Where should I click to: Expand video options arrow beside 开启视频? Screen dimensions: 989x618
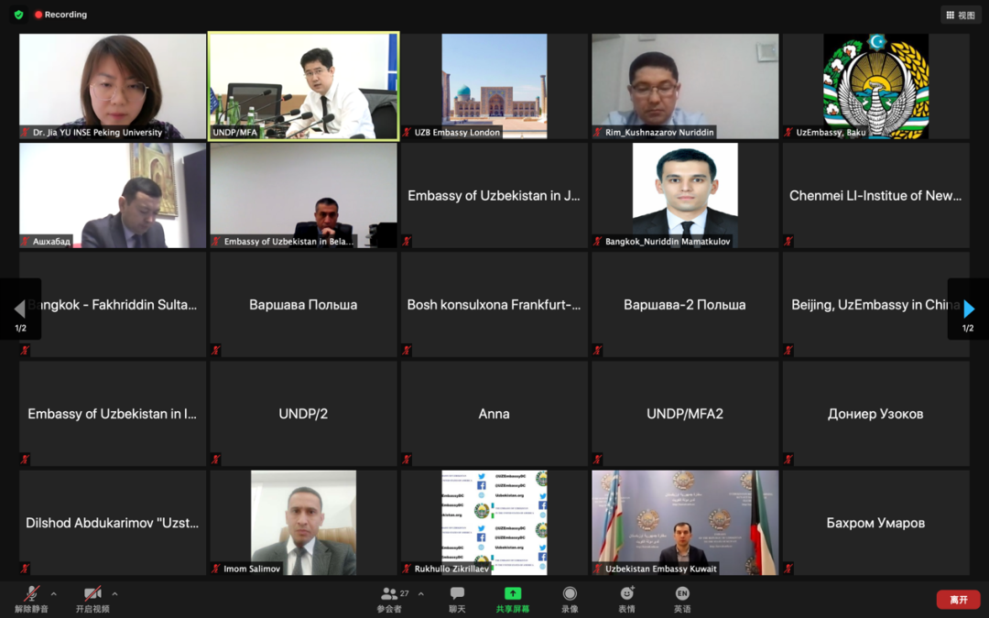pyautogui.click(x=114, y=593)
